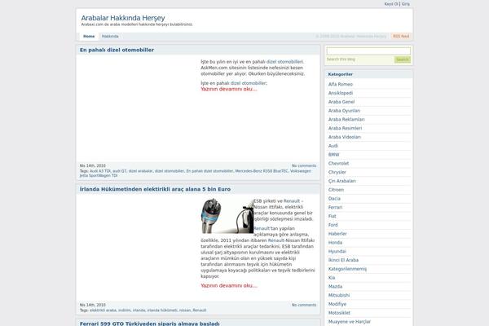Open the site title Arabalar Hakkında Herşey

pos(123,18)
